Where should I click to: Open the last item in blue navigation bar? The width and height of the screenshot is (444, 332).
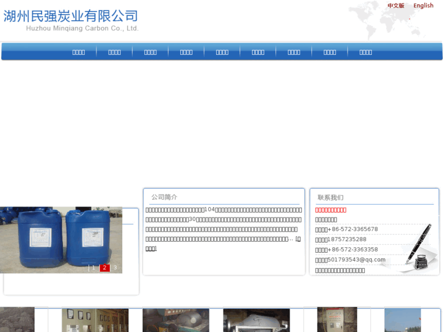click(x=366, y=52)
